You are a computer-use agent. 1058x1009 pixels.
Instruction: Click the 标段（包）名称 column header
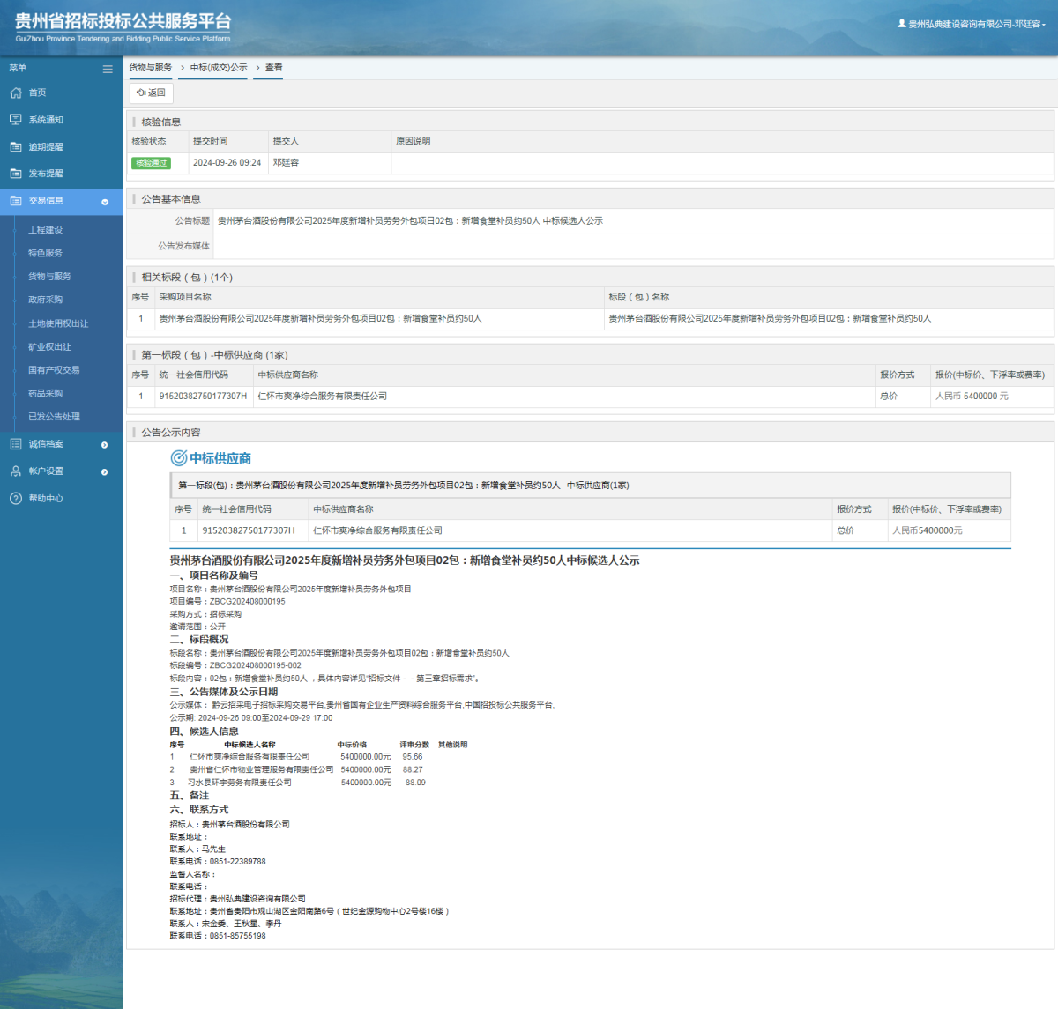638,297
